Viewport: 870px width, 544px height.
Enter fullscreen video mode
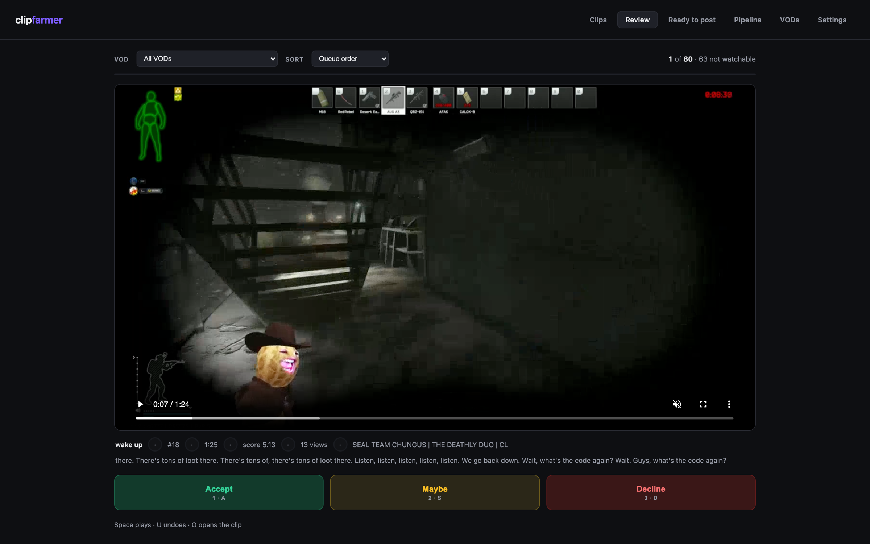coord(703,404)
